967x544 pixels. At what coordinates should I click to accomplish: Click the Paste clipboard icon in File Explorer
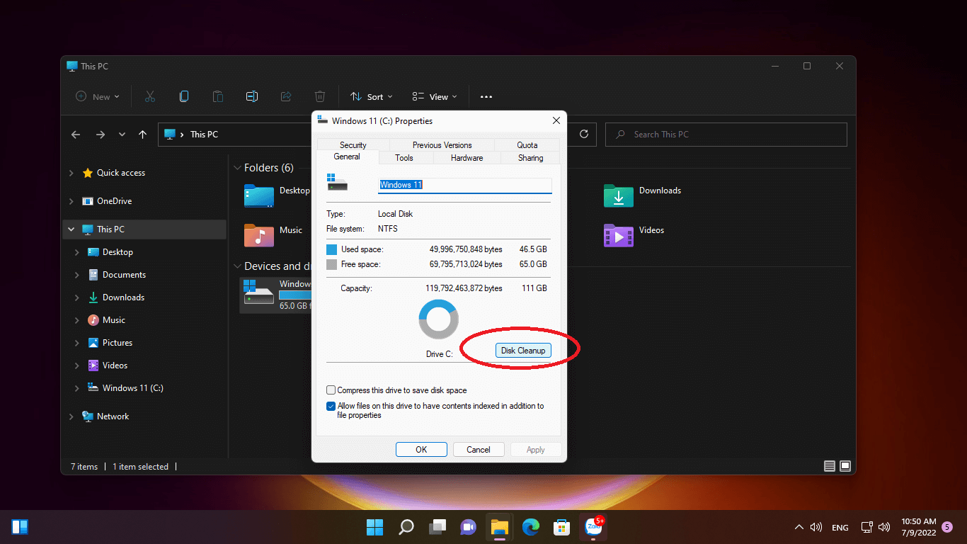pyautogui.click(x=218, y=96)
